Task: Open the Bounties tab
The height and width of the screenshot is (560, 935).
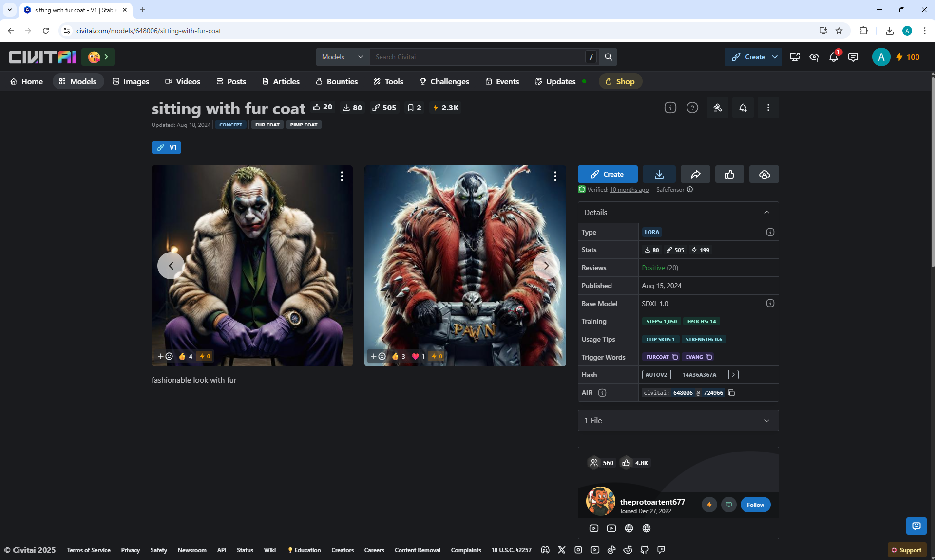Action: (337, 81)
